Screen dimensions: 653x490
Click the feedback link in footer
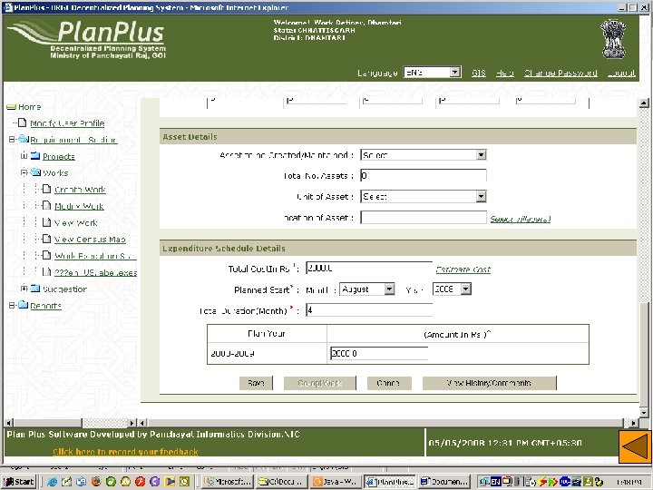point(125,452)
